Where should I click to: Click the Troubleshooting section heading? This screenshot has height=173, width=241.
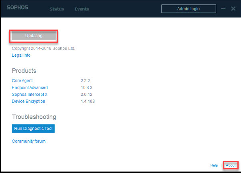pos(34,117)
